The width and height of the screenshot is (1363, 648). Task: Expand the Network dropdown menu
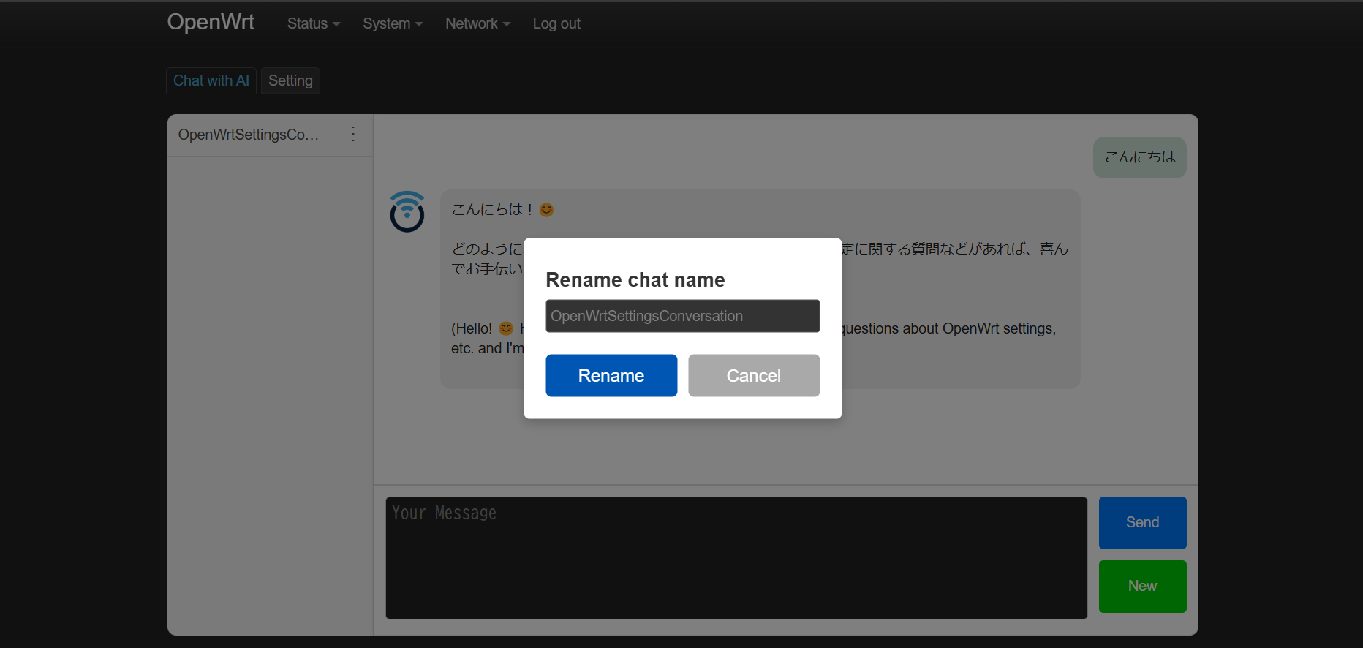(478, 23)
